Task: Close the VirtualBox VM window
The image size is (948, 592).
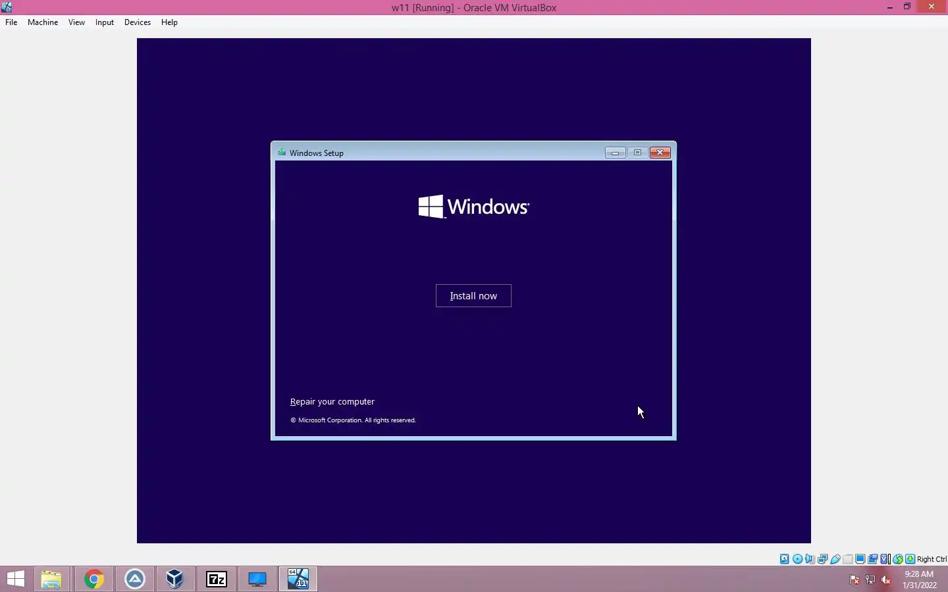Action: (932, 7)
